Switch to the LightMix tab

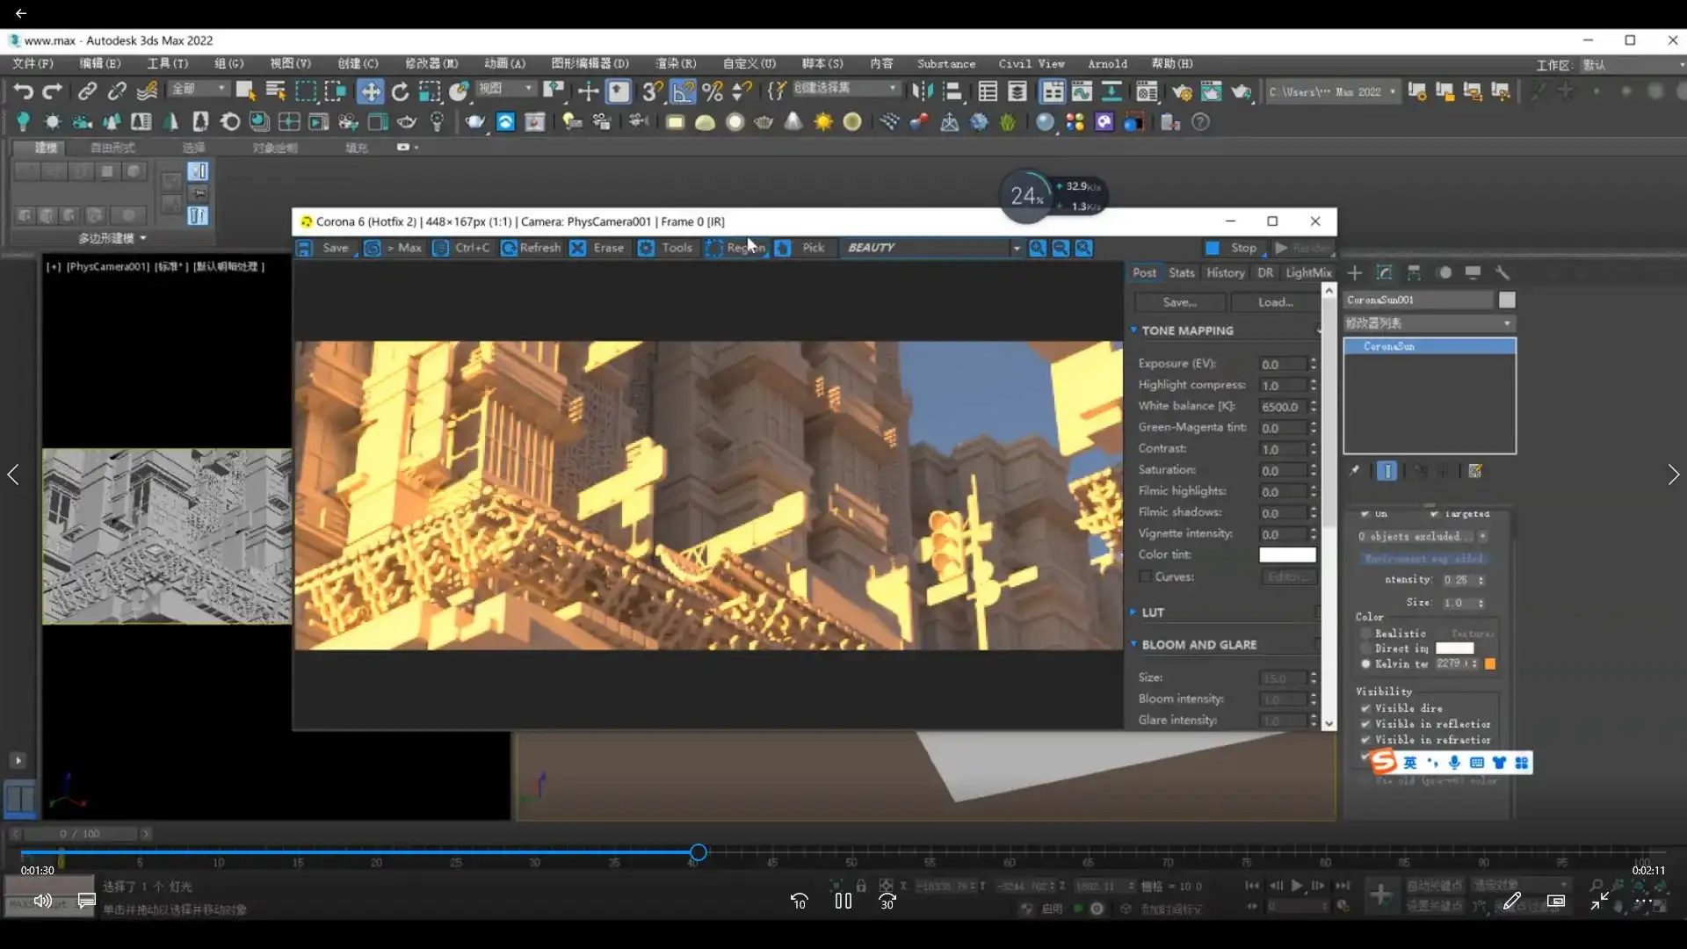pos(1308,273)
